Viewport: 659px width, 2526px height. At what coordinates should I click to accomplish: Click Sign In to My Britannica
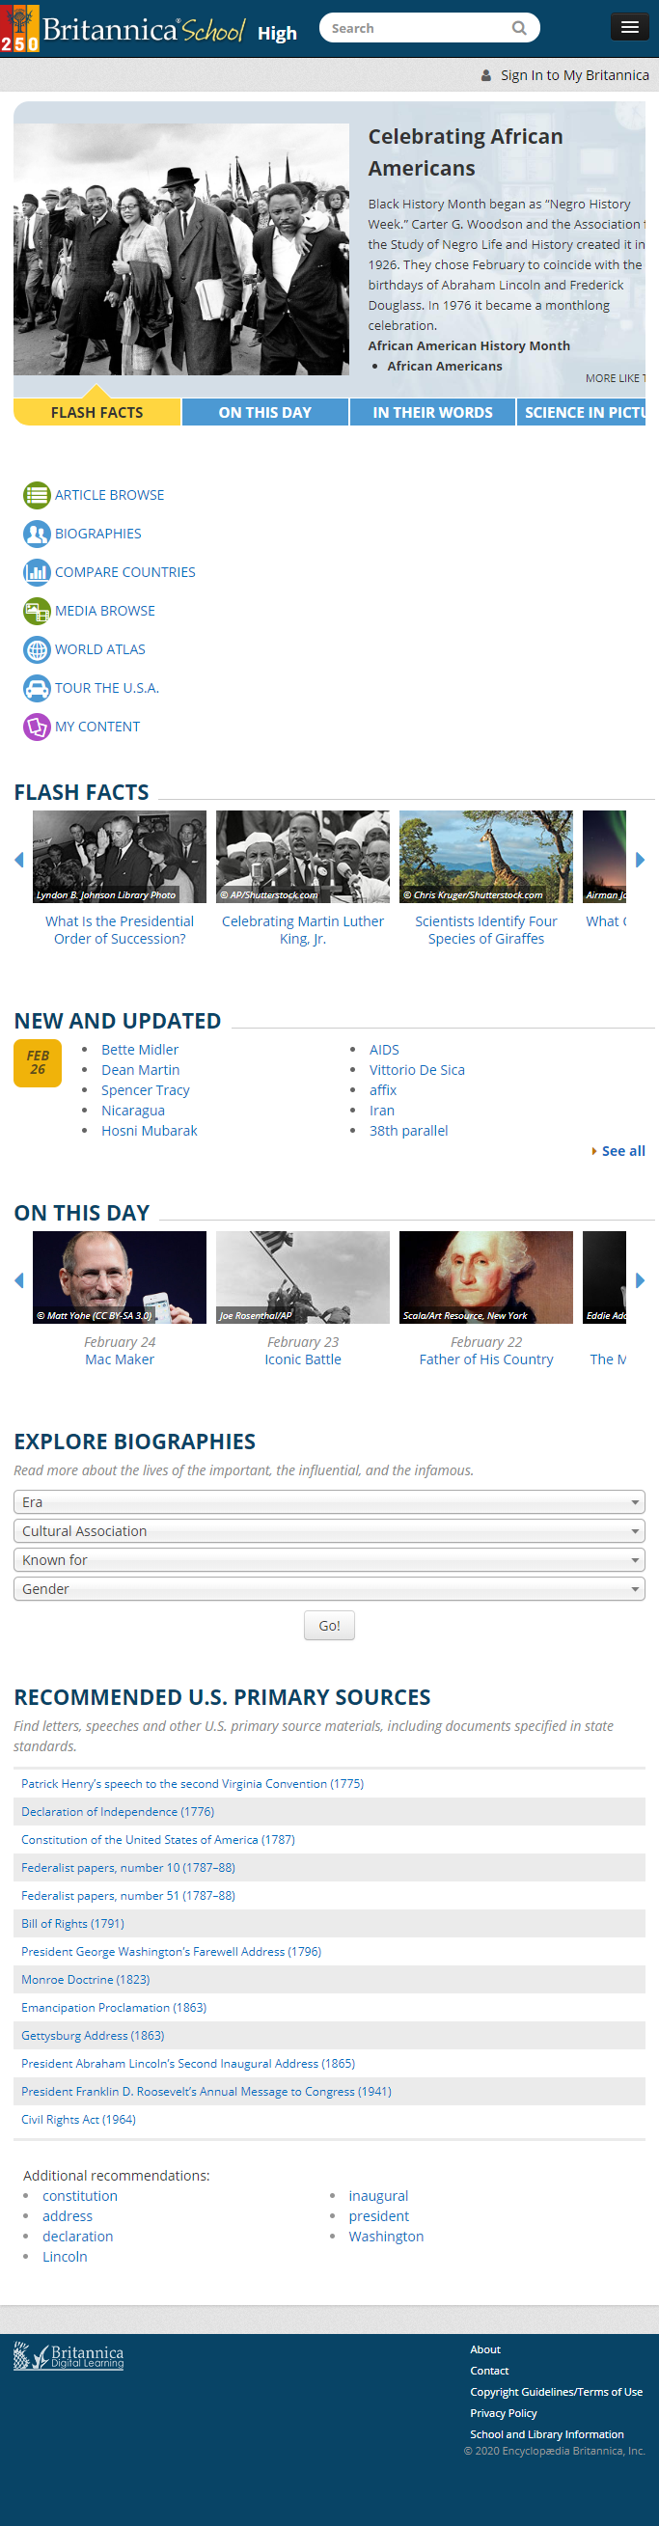575,75
